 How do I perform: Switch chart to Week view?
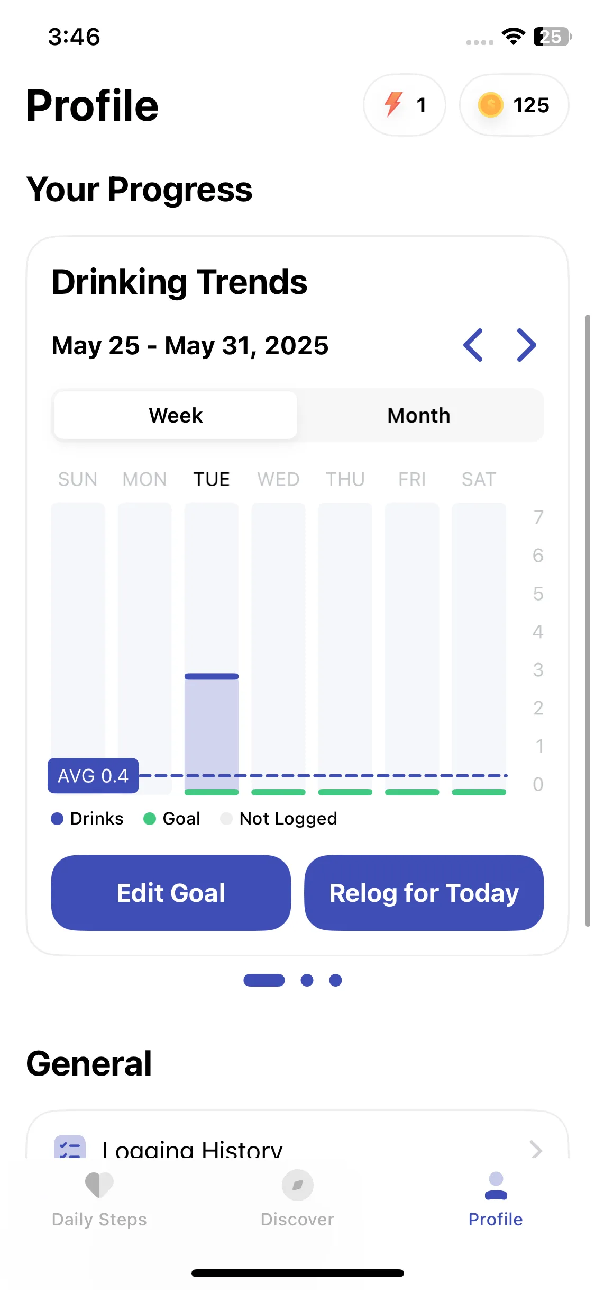click(x=176, y=415)
